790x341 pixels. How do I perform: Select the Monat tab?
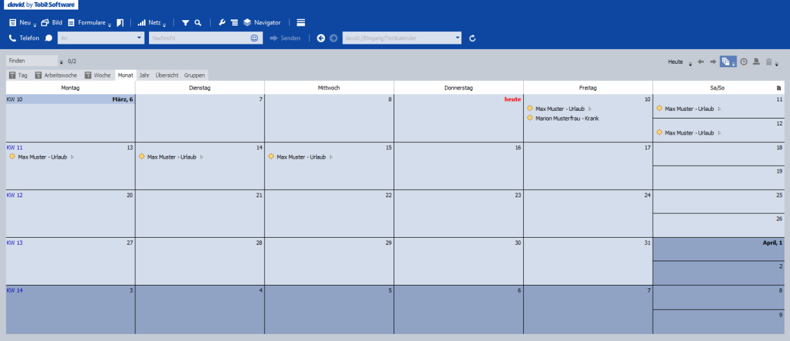tap(125, 75)
